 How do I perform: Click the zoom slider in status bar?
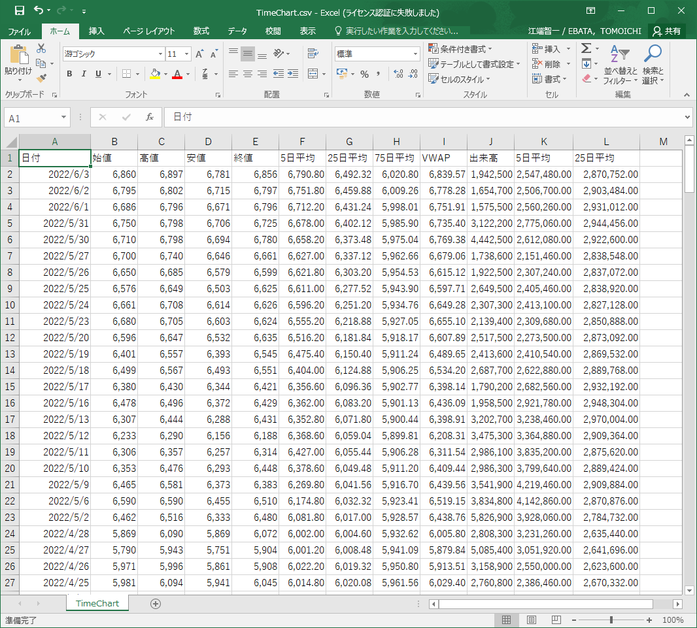point(611,620)
